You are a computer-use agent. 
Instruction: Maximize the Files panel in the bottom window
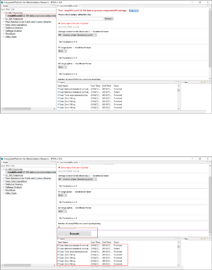point(210,238)
